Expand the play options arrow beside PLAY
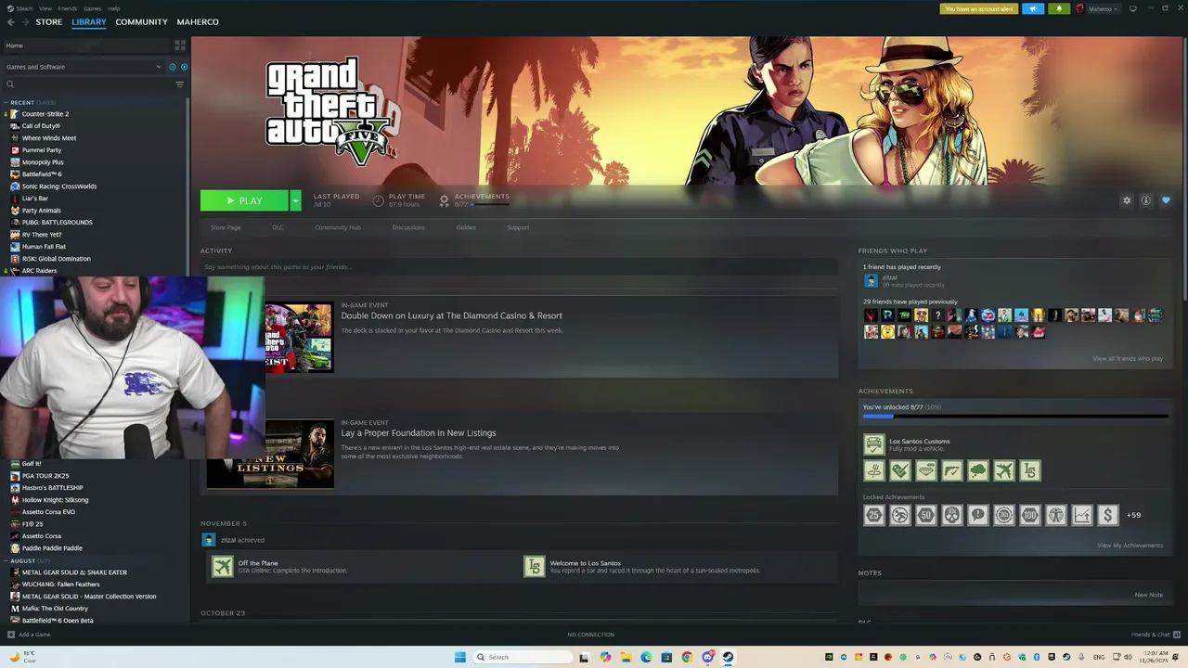The width and height of the screenshot is (1188, 668). 295,200
